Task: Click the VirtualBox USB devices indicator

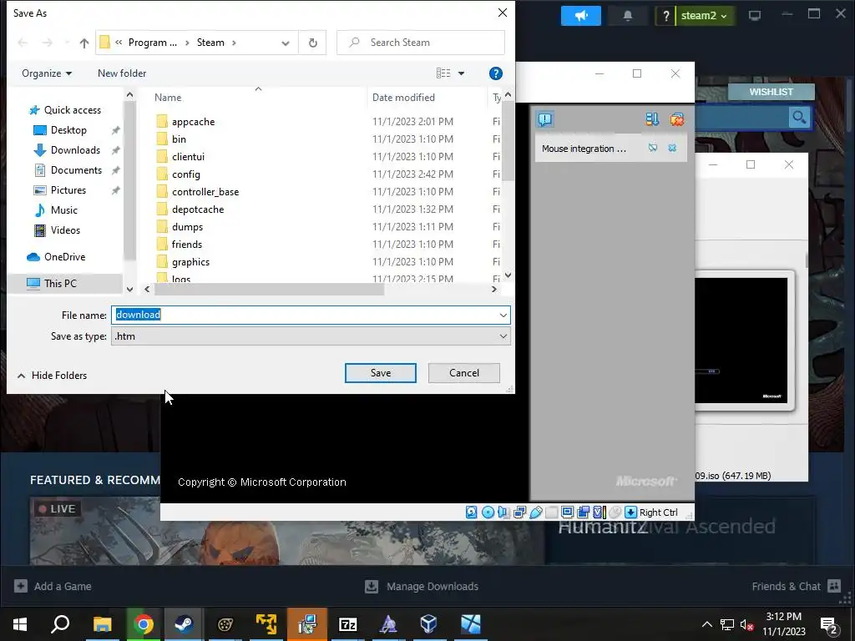Action: (535, 512)
